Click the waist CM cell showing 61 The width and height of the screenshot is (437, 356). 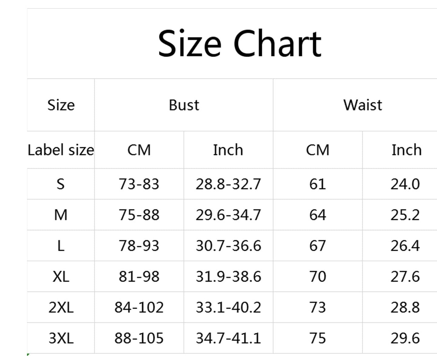[x=317, y=184]
